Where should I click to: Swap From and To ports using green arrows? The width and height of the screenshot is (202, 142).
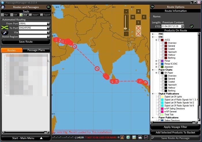(x=5, y=28)
